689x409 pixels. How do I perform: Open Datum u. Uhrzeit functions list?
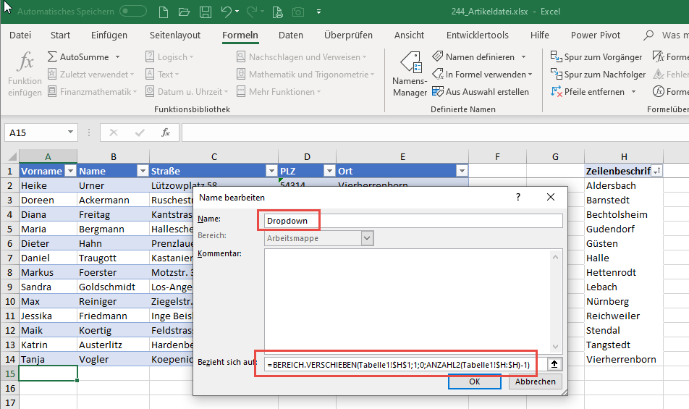pyautogui.click(x=187, y=92)
